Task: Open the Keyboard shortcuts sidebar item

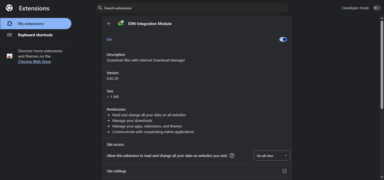Action: [35, 35]
